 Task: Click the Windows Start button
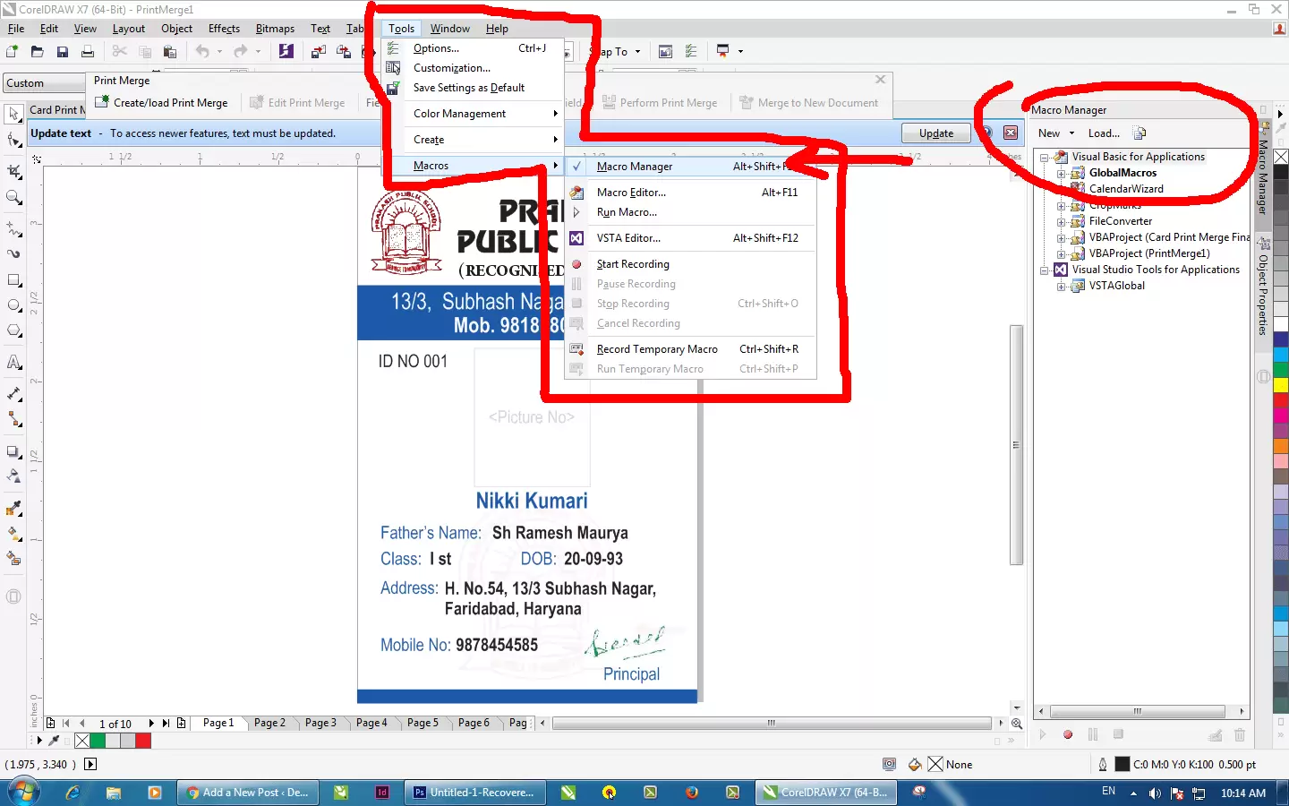click(x=23, y=793)
